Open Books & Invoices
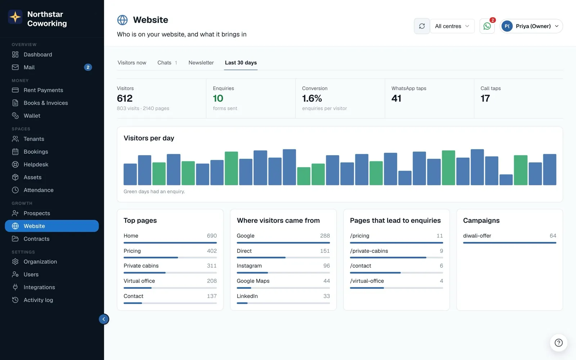The height and width of the screenshot is (360, 576). pyautogui.click(x=52, y=103)
